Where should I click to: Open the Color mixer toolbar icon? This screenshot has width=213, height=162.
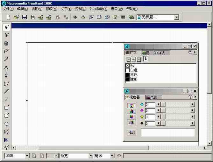115,17
